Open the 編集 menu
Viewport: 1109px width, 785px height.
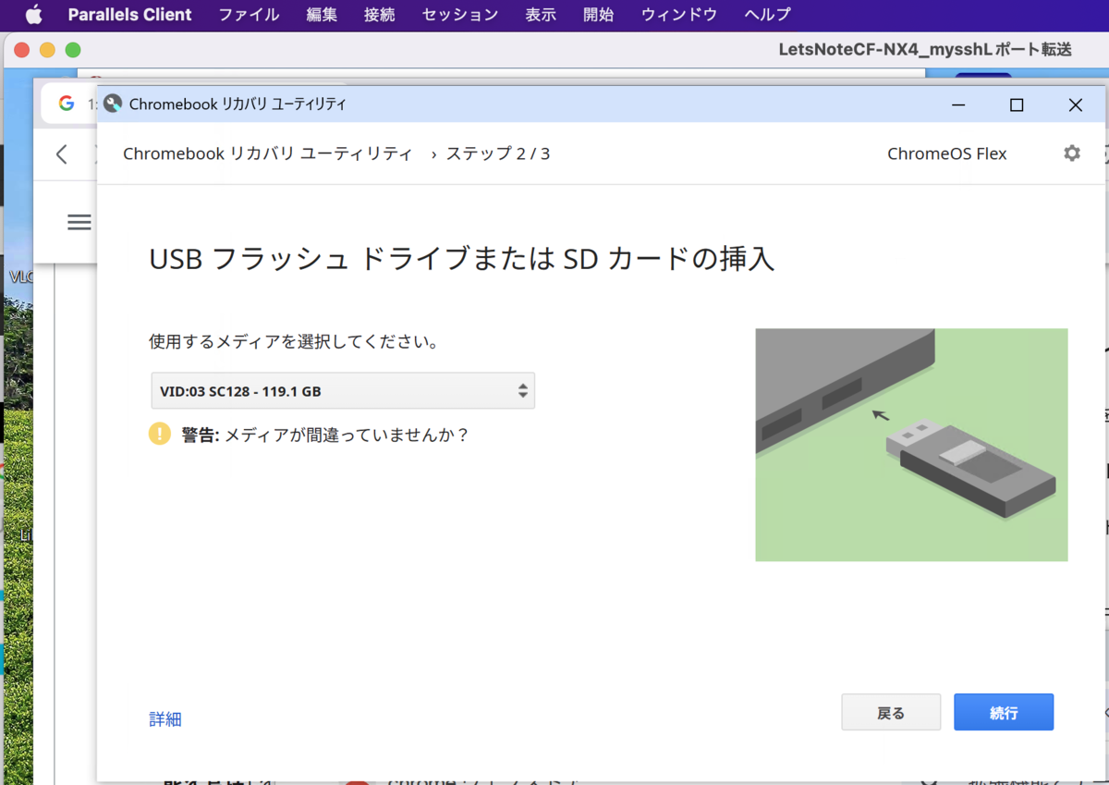(x=322, y=15)
